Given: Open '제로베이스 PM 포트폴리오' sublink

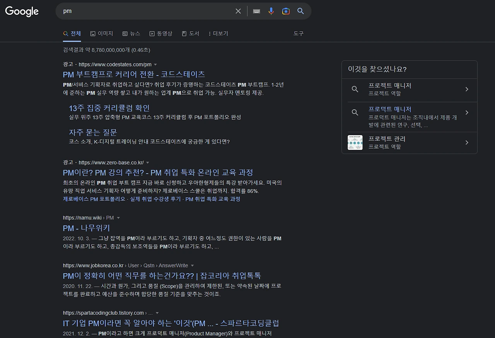Looking at the screenshot, I should pyautogui.click(x=94, y=199).
